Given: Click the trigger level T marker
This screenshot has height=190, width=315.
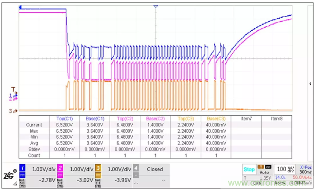Looking at the screenshot, I should point(13,89).
